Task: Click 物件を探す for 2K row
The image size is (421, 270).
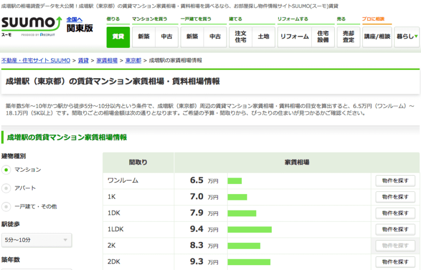Action: click(x=395, y=246)
